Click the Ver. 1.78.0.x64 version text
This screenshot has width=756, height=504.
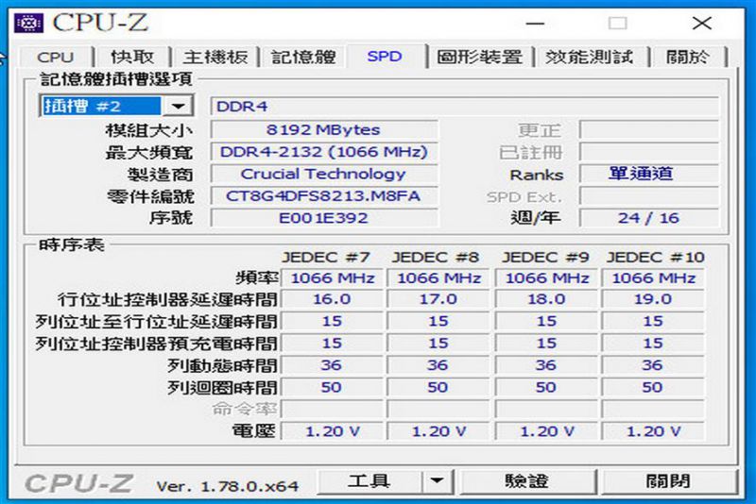click(x=227, y=486)
